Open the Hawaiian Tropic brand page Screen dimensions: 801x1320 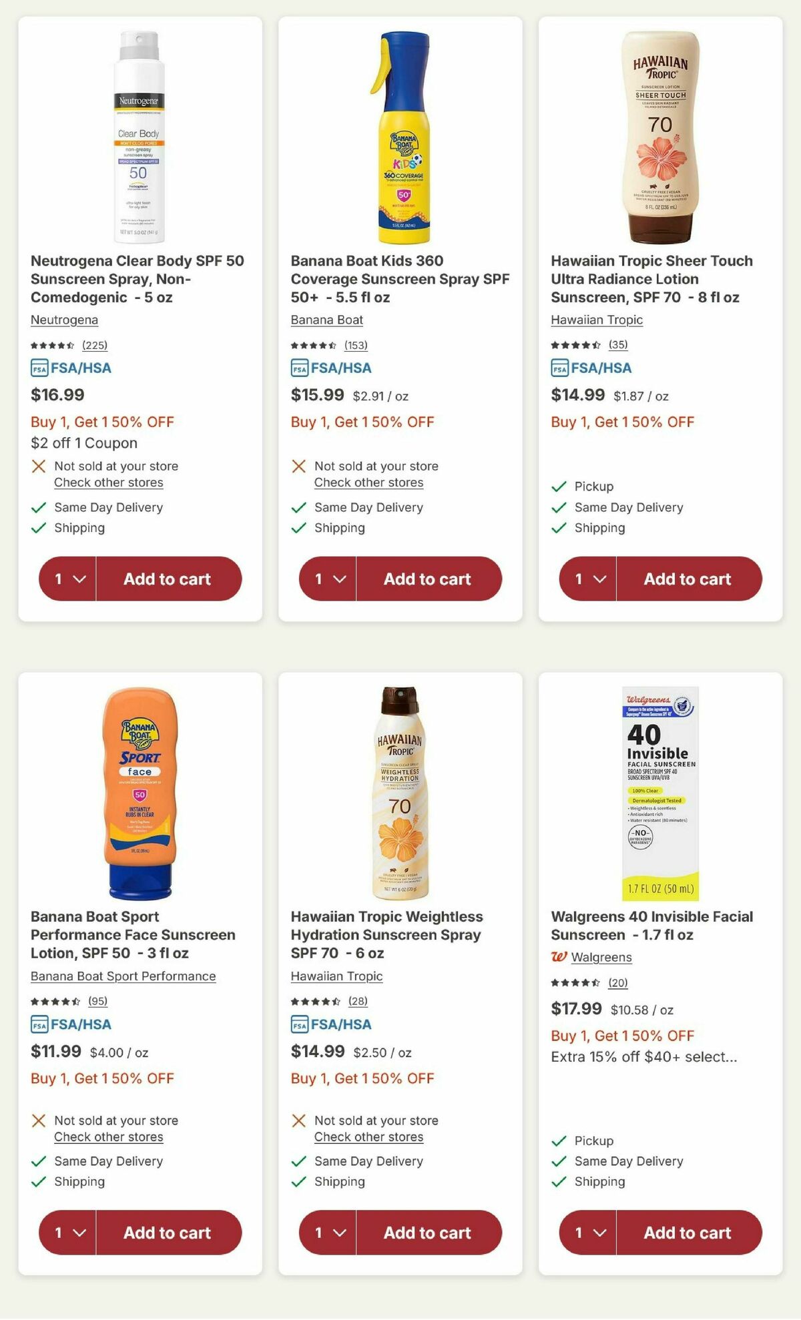click(596, 320)
